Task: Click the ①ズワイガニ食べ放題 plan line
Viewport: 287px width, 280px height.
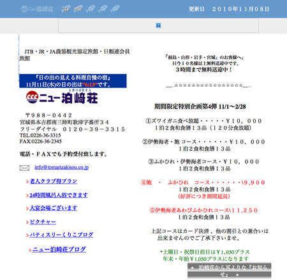Action: [x=203, y=121]
